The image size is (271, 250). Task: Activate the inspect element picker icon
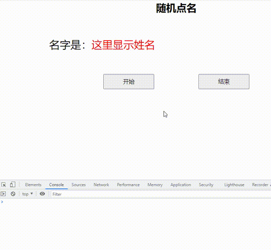pos(4,185)
